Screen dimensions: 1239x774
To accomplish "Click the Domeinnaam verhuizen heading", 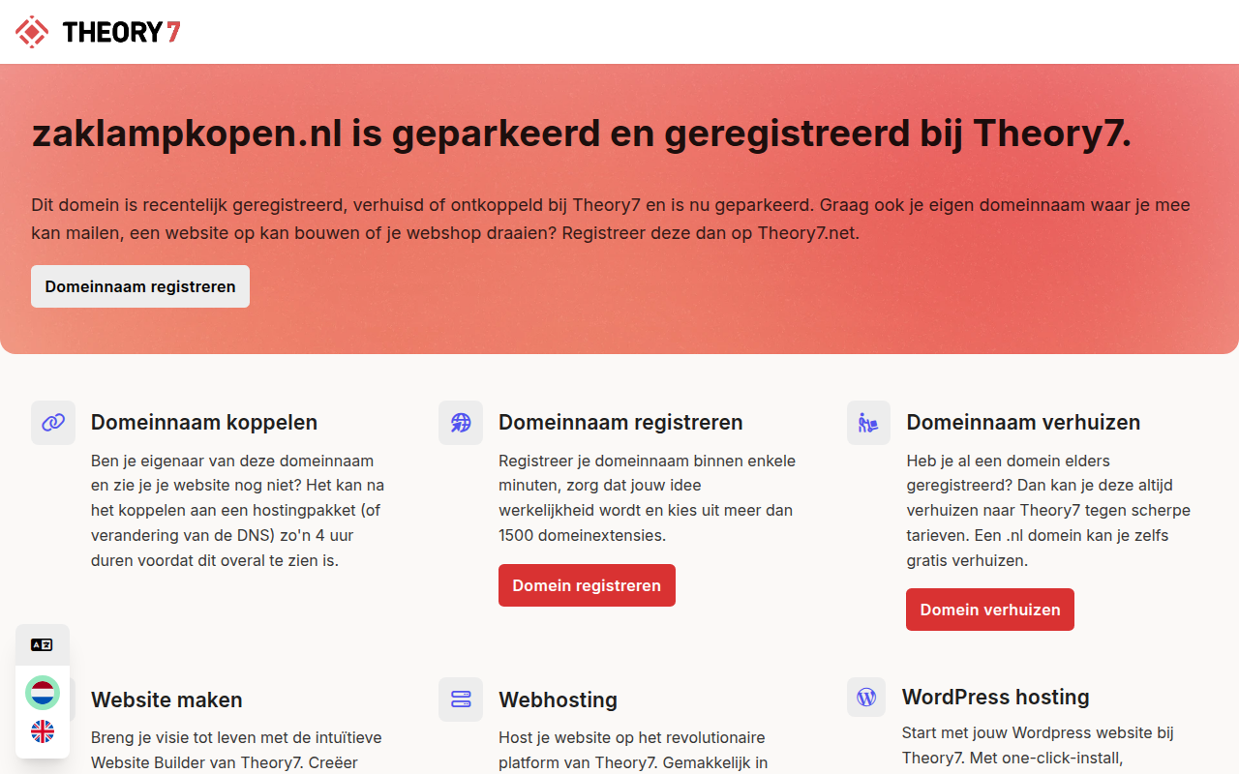I will (x=1023, y=422).
